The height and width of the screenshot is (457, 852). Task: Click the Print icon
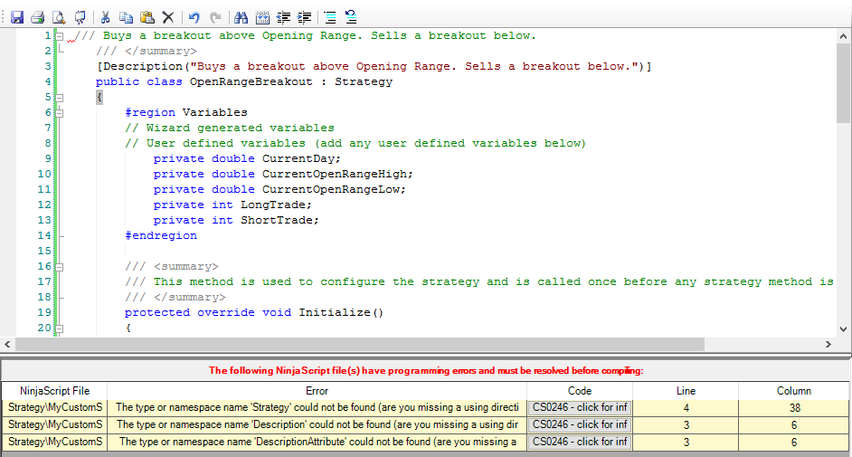37,17
